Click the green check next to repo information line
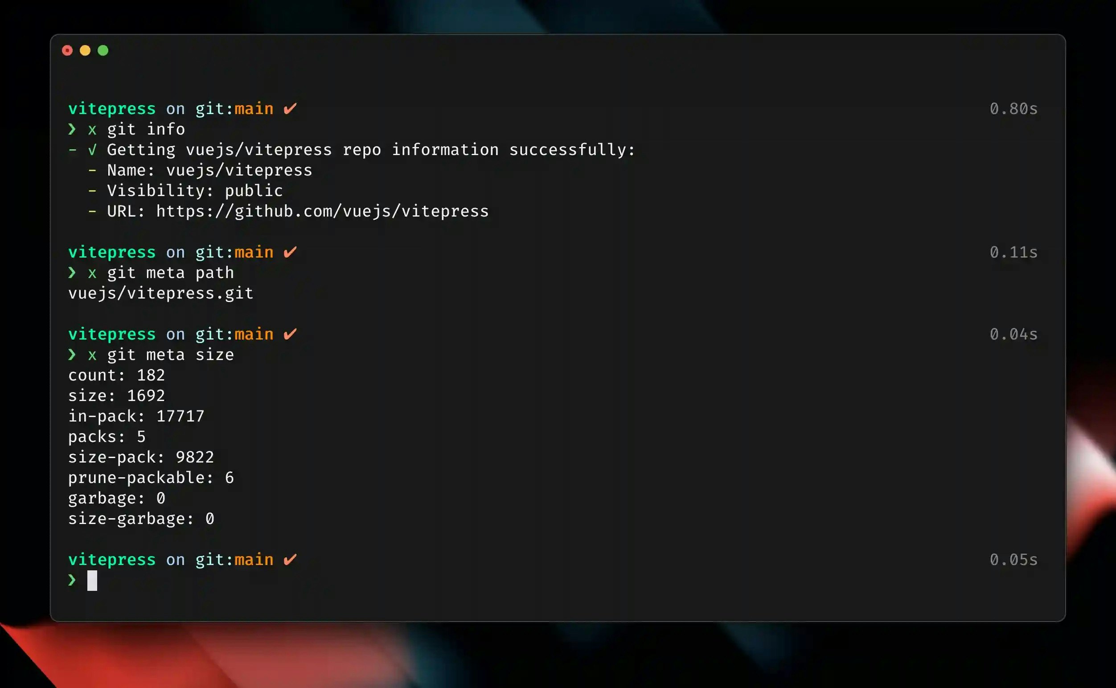The width and height of the screenshot is (1116, 688). [x=92, y=150]
